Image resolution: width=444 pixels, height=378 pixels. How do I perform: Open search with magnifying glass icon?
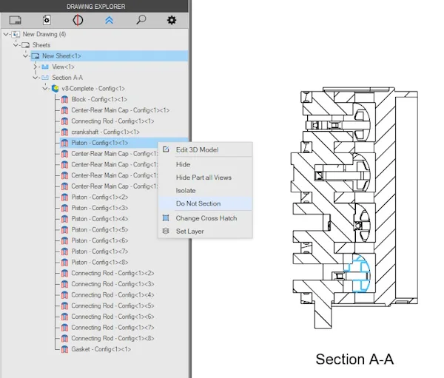click(x=141, y=20)
